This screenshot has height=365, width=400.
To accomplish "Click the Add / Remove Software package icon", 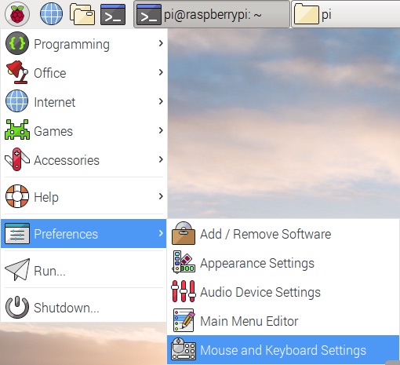I will (184, 233).
